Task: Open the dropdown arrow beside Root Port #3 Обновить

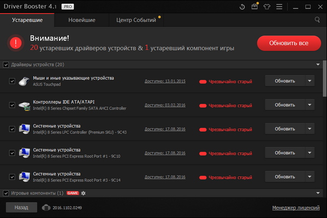Action: (x=310, y=177)
